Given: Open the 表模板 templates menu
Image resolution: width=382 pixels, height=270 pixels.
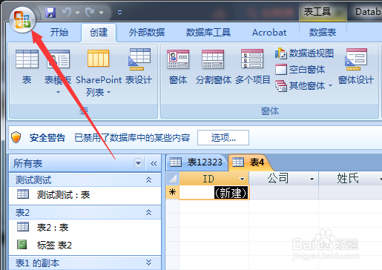Looking at the screenshot, I should [58, 72].
